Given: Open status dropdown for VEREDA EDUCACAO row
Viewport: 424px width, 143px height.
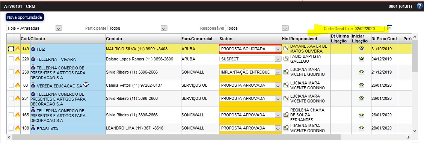Looking at the screenshot, I should (250, 85).
